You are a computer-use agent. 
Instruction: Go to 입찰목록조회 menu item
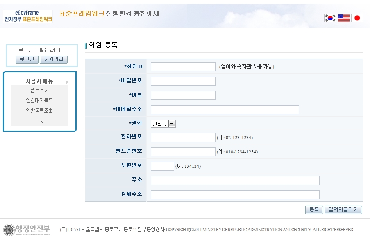coord(39,111)
